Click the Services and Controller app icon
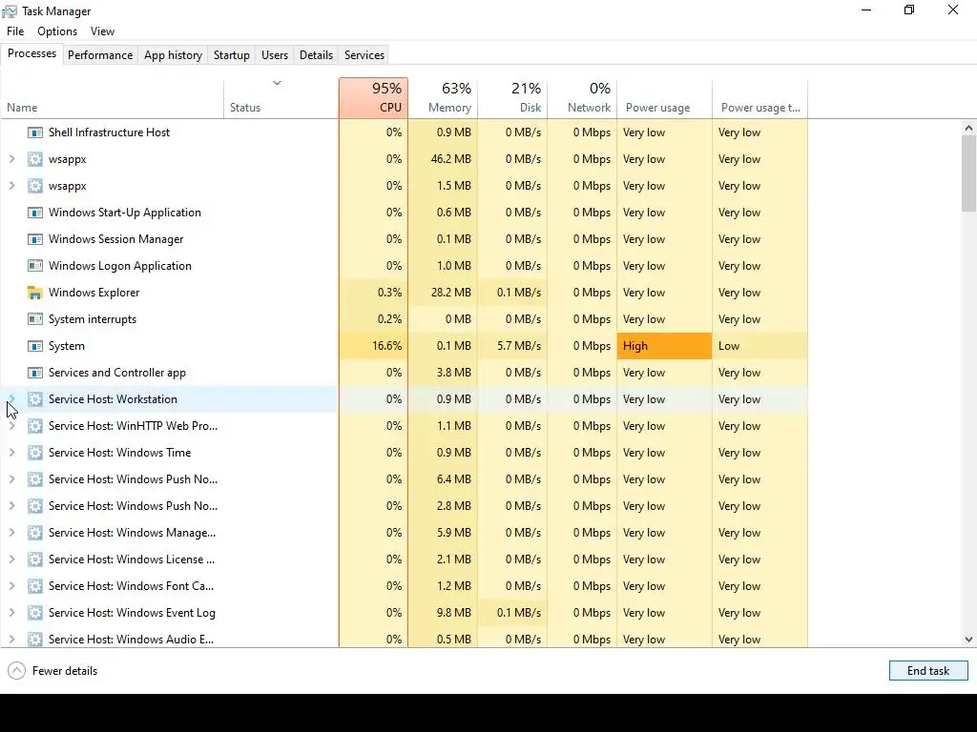Viewport: 977px width, 732px height. pyautogui.click(x=35, y=373)
